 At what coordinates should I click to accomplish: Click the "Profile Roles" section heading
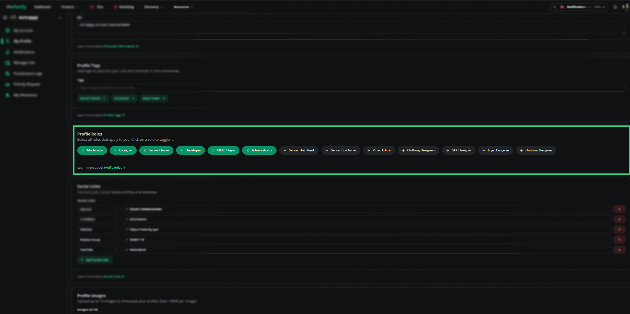coord(90,134)
